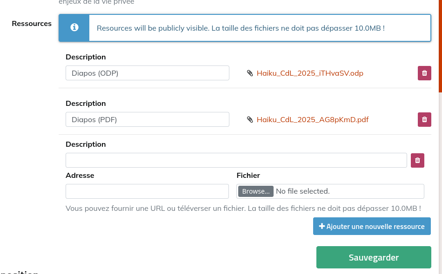Open the Haiku_CdL_2025_iTHvaSV.odp file link
Image resolution: width=442 pixels, height=274 pixels.
pos(310,73)
